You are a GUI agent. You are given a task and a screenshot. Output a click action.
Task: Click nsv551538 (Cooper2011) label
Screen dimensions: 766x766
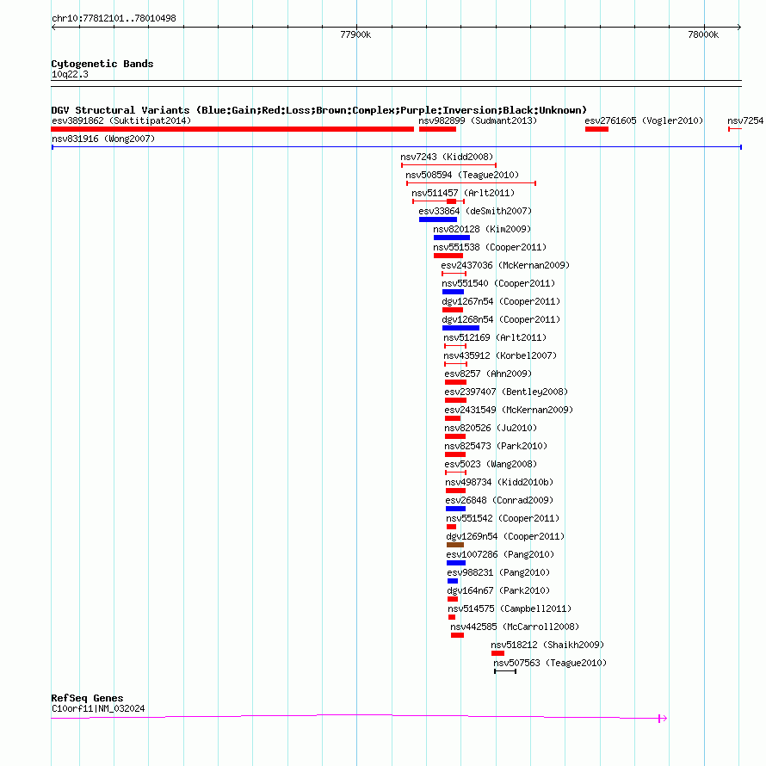490,247
